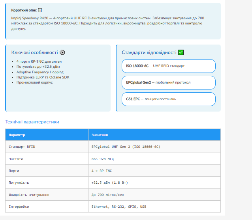Click the Короткий опис title
The image size is (252, 220).
pyautogui.click(x=24, y=10)
